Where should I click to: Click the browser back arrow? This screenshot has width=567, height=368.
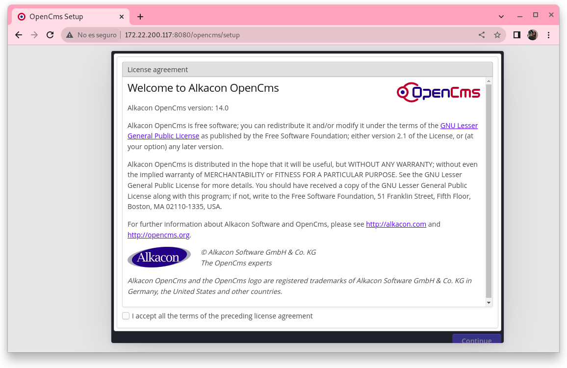point(19,35)
